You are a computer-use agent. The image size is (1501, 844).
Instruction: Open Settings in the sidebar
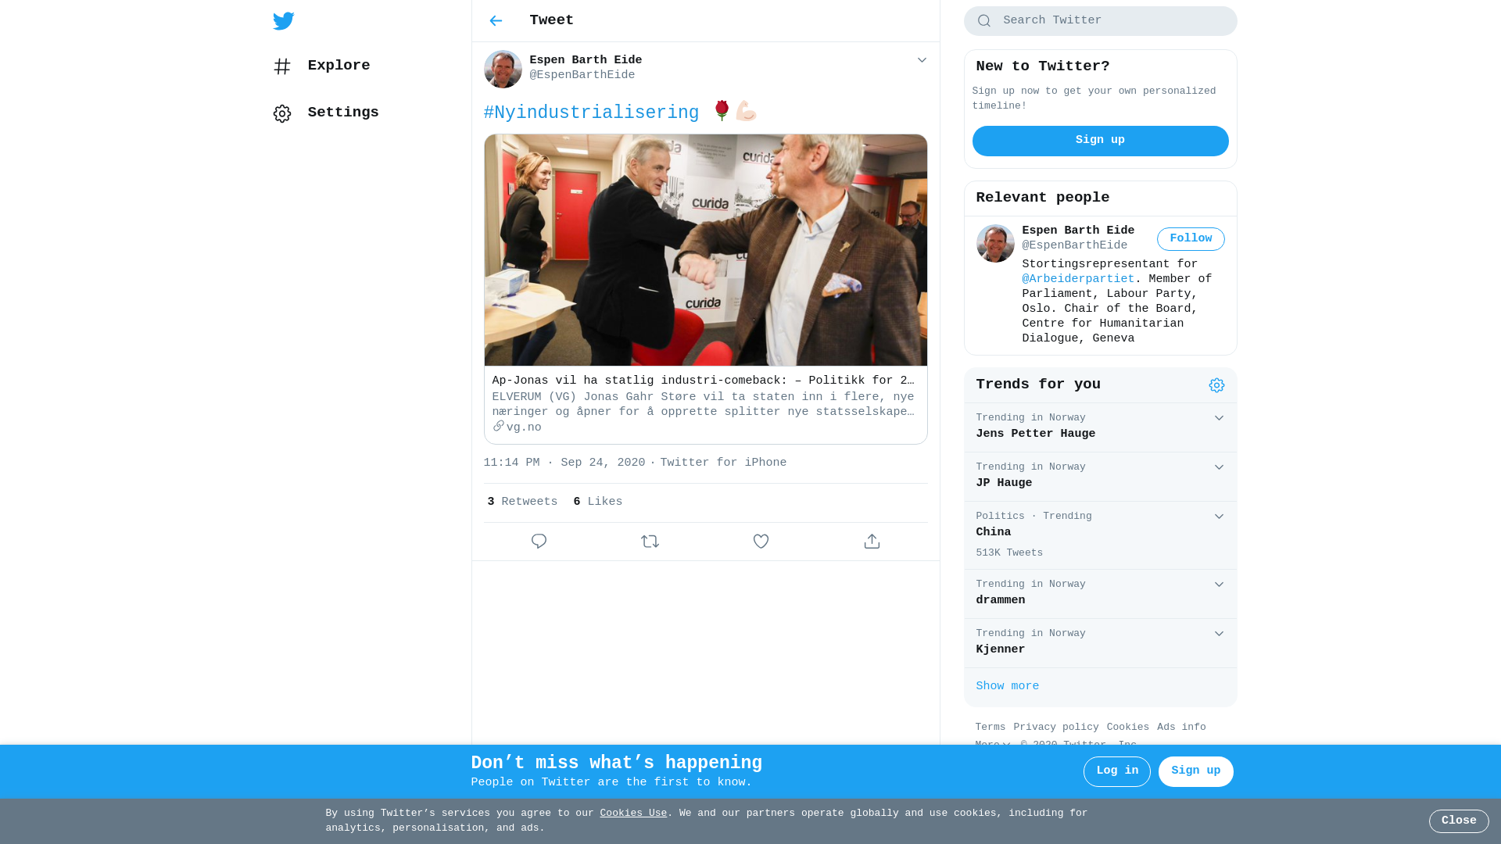[x=325, y=113]
